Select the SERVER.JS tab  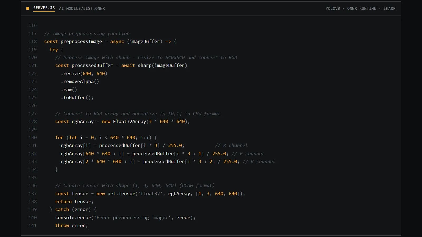point(44,8)
